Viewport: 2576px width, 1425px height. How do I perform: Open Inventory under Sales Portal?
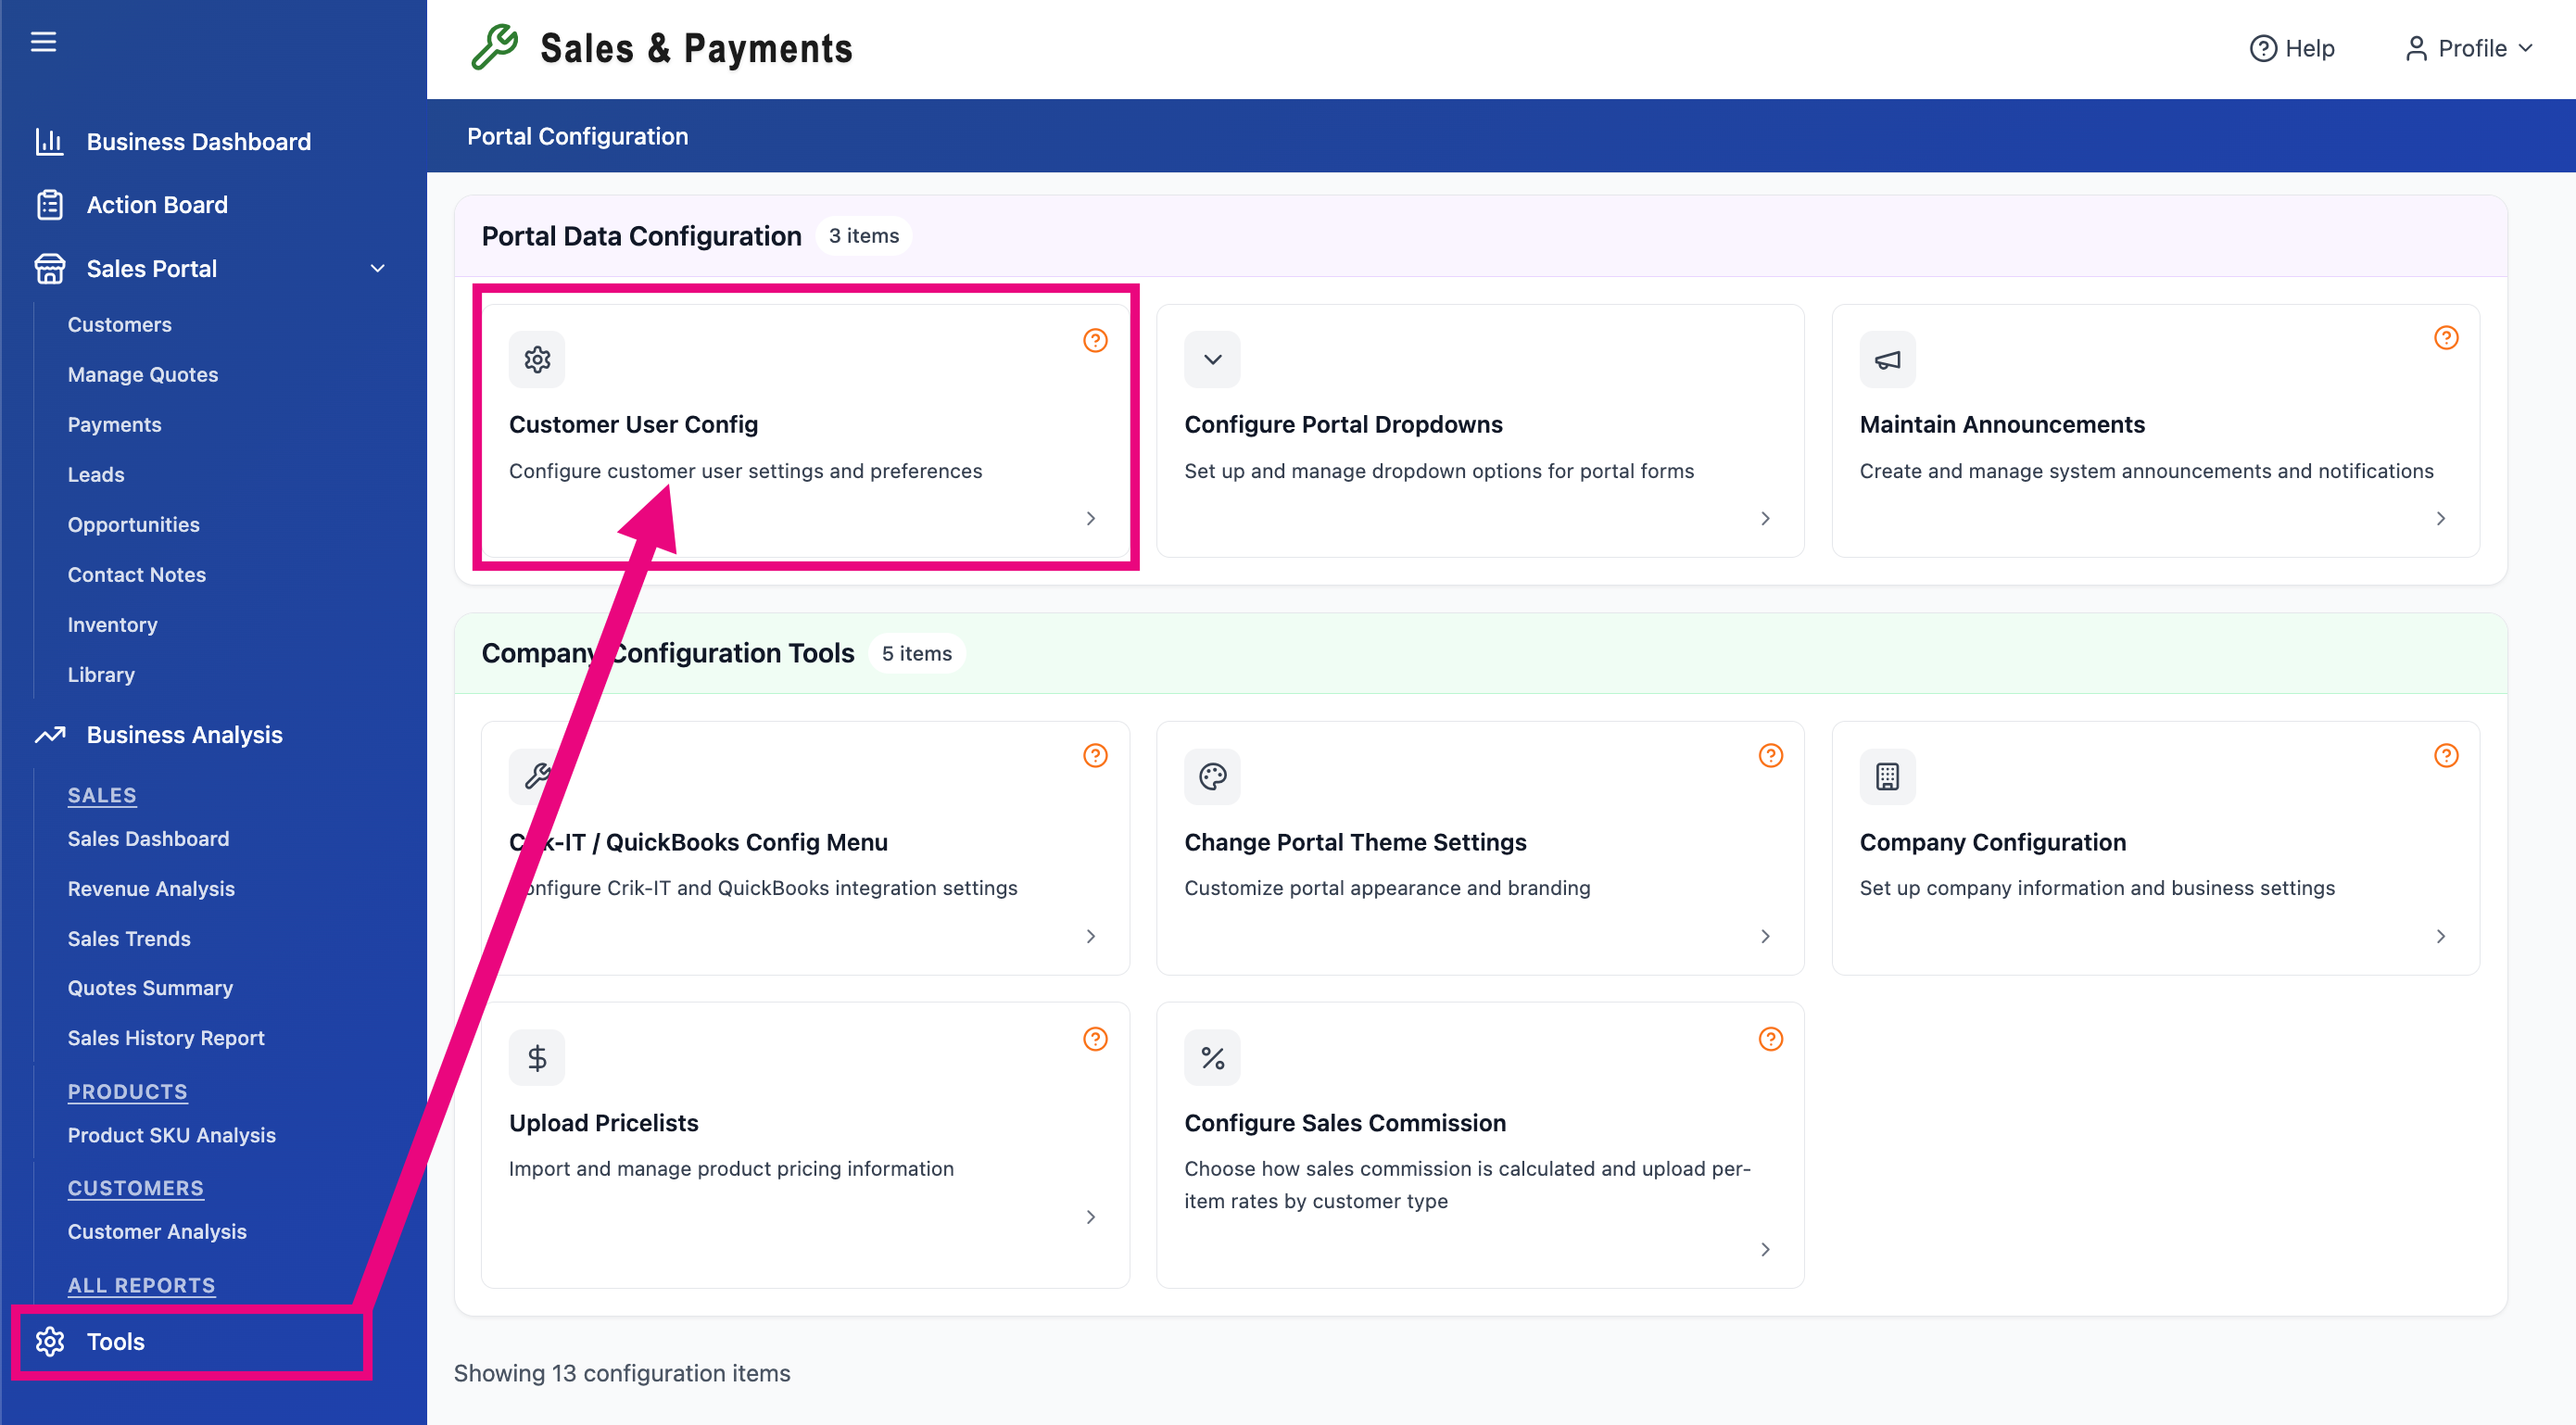tap(112, 624)
